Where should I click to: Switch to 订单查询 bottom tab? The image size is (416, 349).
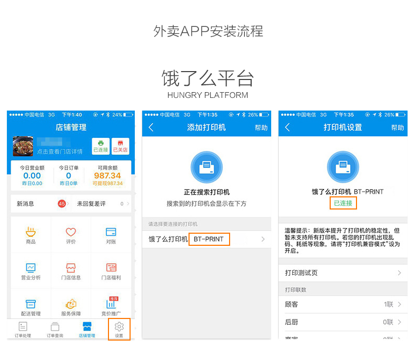click(55, 330)
